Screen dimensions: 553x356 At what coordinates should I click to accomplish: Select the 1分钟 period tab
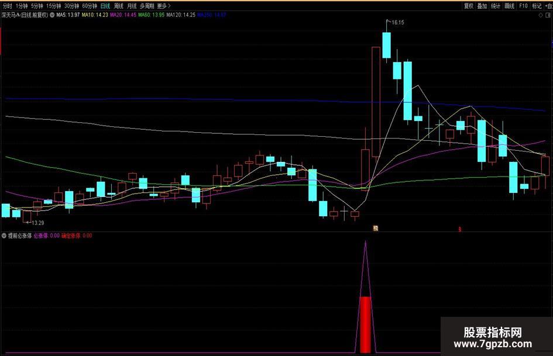[22, 6]
